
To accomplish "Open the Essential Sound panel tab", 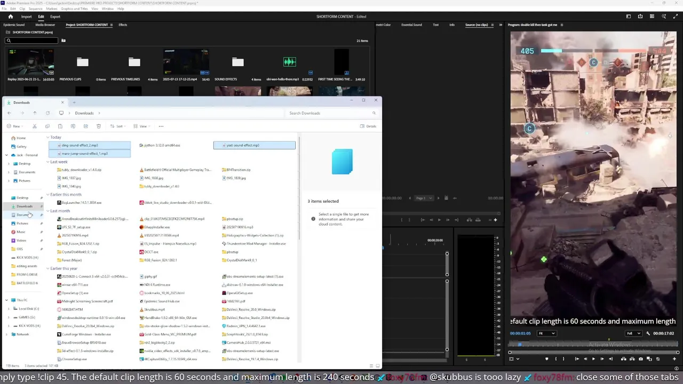I will [411, 25].
